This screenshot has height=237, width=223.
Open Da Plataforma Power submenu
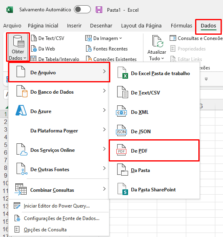[59, 130]
